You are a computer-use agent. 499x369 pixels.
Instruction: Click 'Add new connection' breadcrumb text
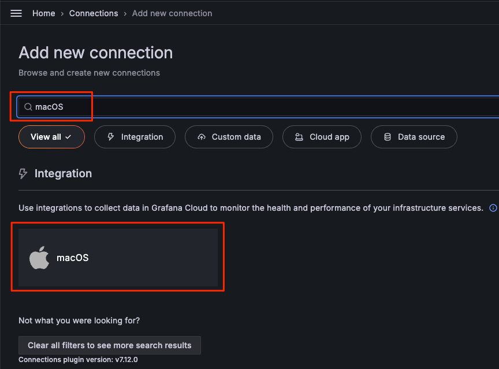[172, 13]
